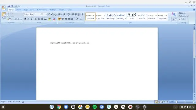This screenshot has height=110, width=196.
Task: Switch to Print Layout view in status bar
Action: click(156, 102)
